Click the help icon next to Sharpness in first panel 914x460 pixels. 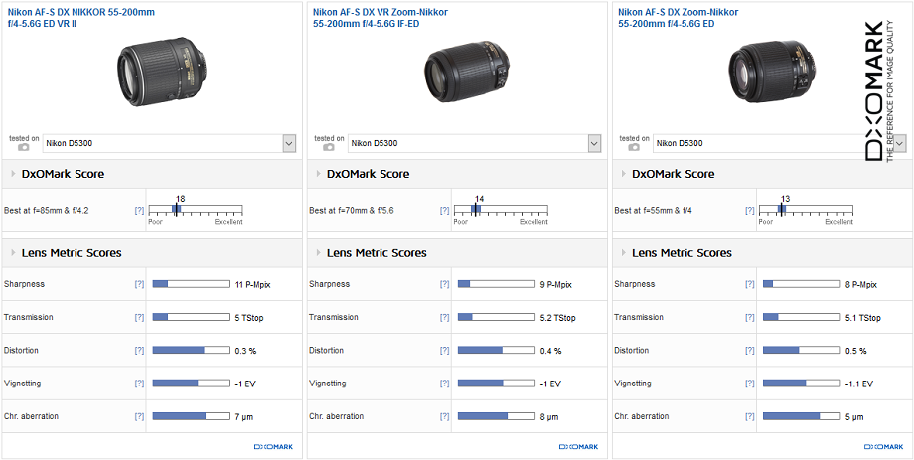point(139,284)
